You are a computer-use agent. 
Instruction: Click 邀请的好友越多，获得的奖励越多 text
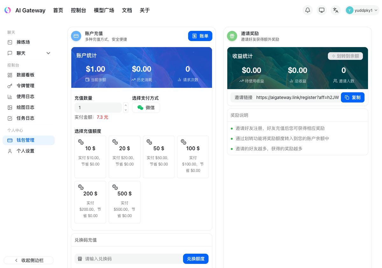point(269,149)
